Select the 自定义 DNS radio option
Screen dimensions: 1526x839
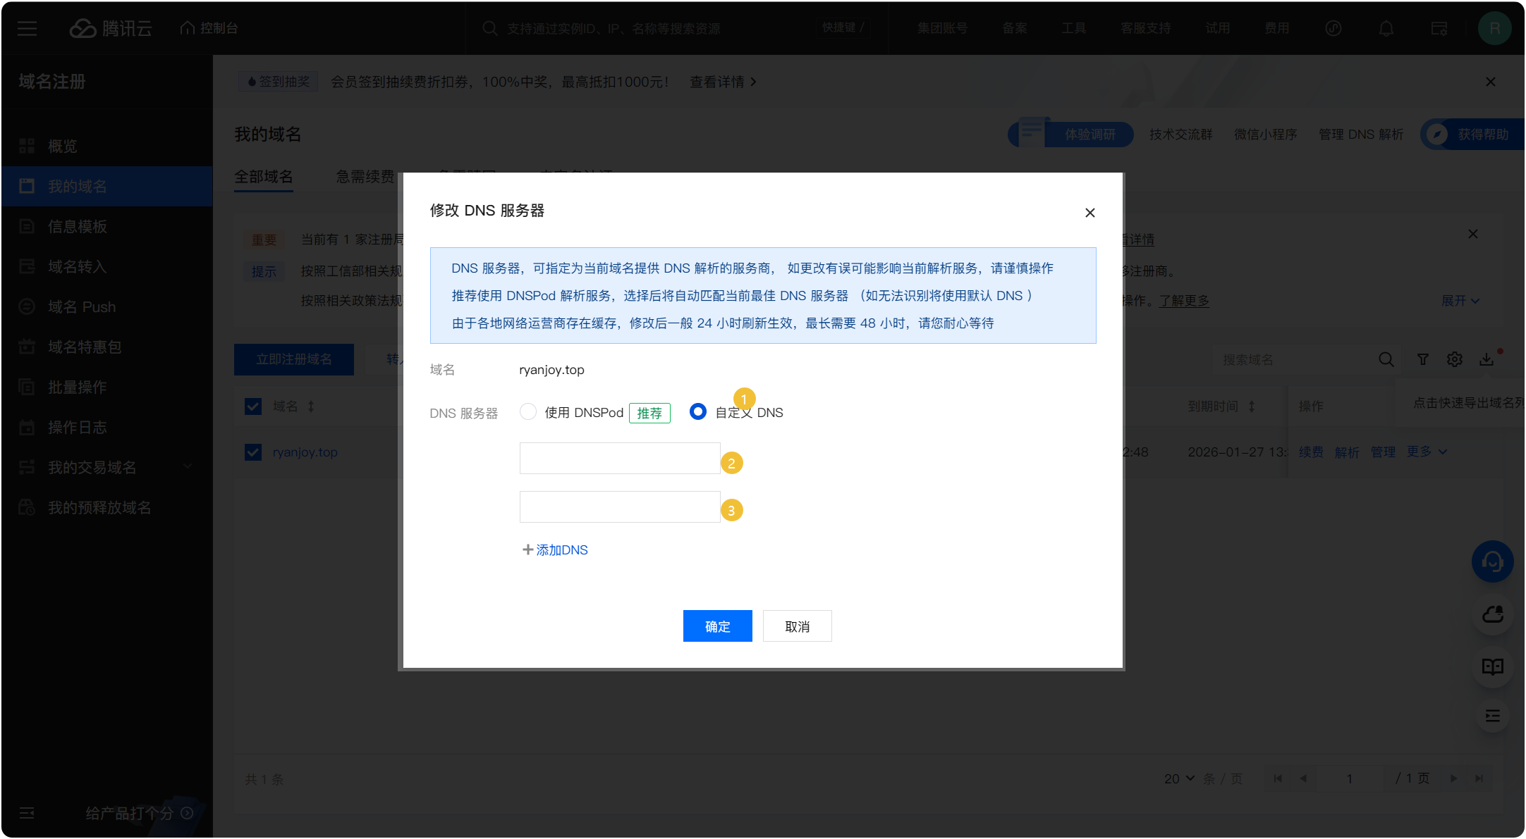697,411
